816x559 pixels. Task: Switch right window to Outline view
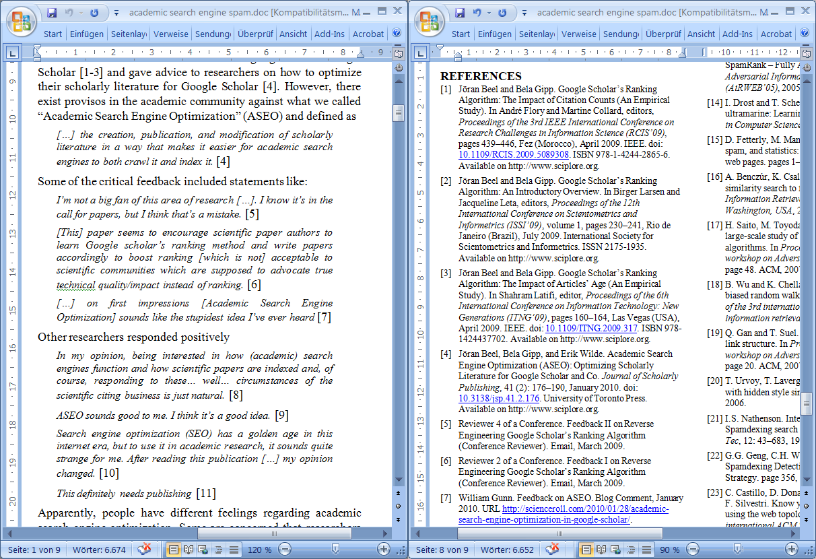[632, 550]
